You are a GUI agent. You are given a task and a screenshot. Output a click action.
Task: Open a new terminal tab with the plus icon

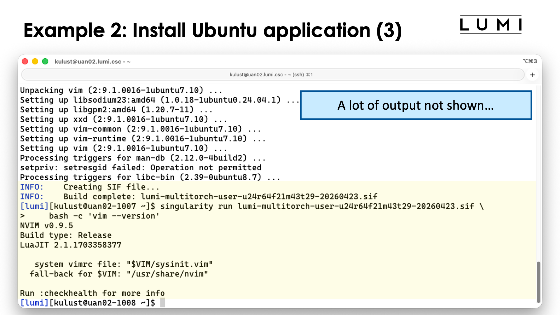click(533, 75)
